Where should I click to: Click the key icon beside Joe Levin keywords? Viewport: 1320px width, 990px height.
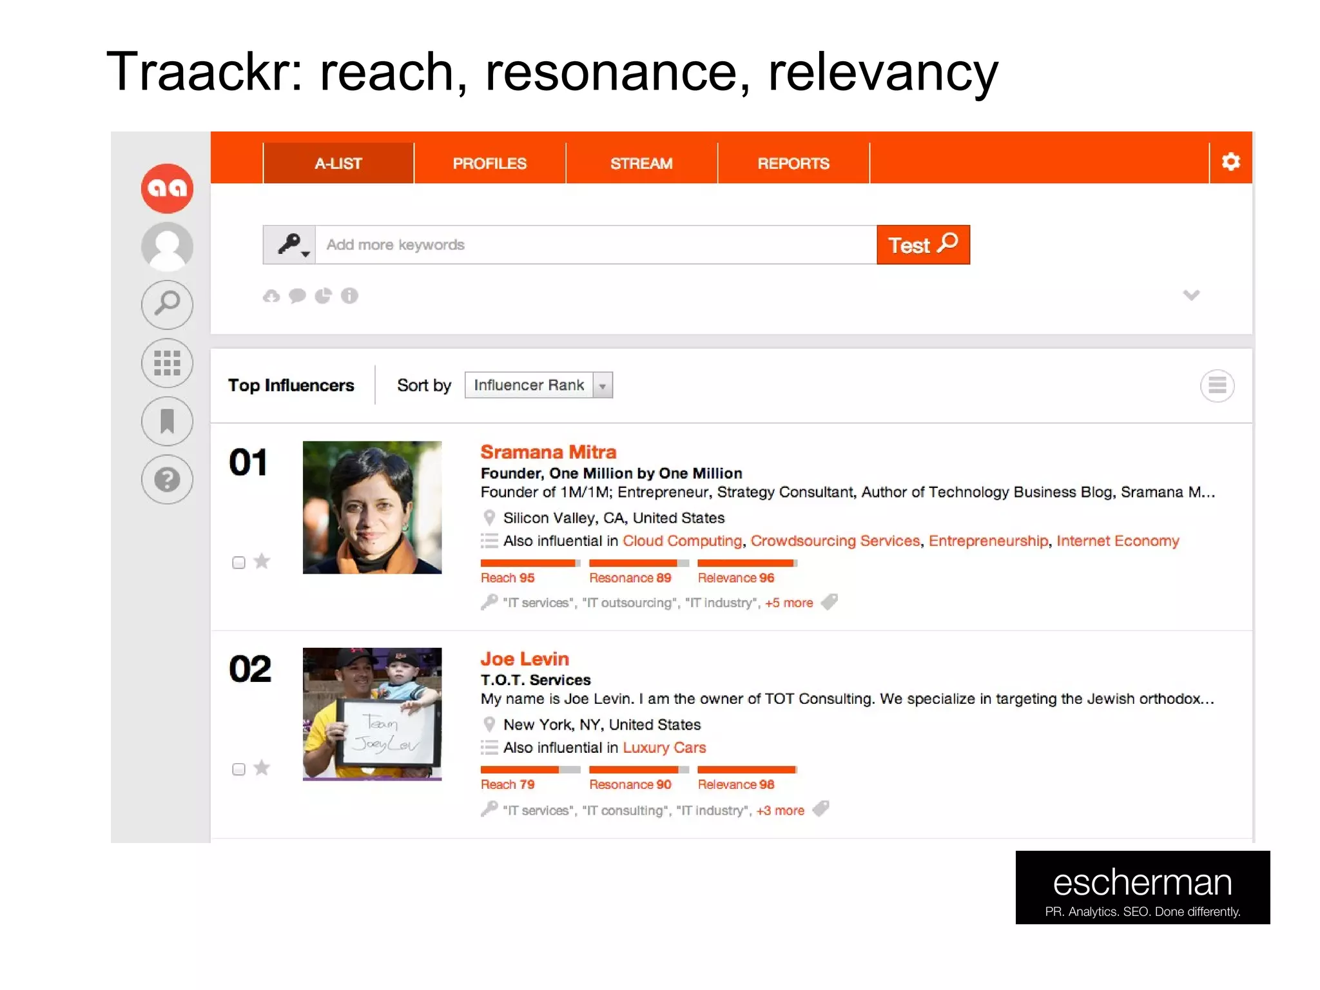tap(489, 809)
